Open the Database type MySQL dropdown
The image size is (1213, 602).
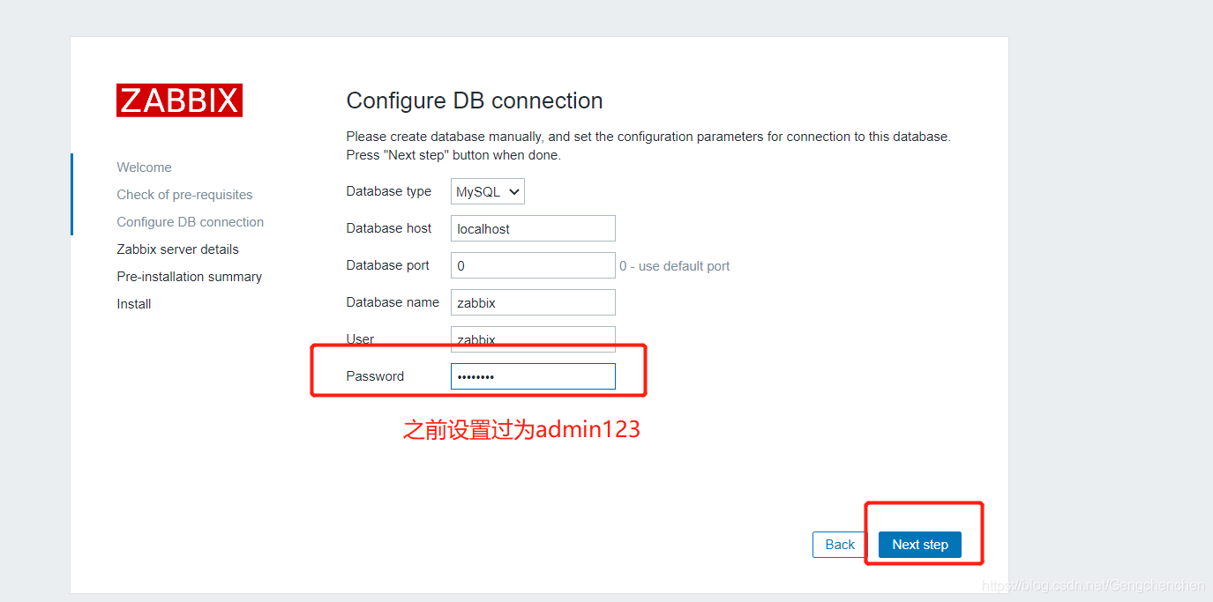[x=488, y=191]
